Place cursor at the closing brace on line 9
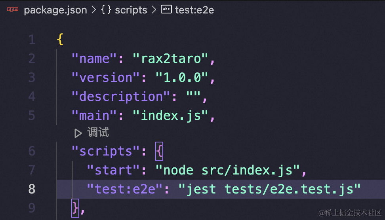The height and width of the screenshot is (220, 385). click(x=75, y=208)
